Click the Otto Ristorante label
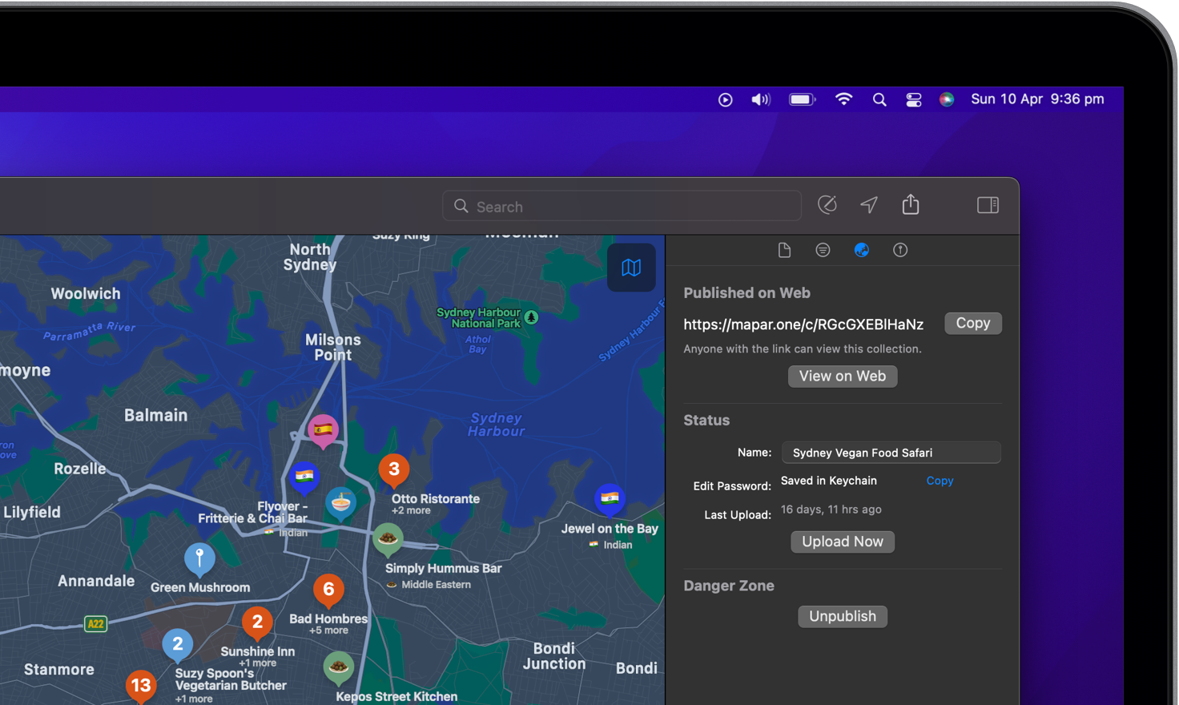 coord(435,499)
